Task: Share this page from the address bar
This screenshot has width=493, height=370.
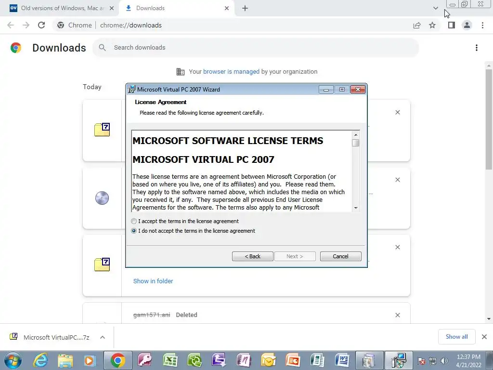Action: click(x=417, y=25)
